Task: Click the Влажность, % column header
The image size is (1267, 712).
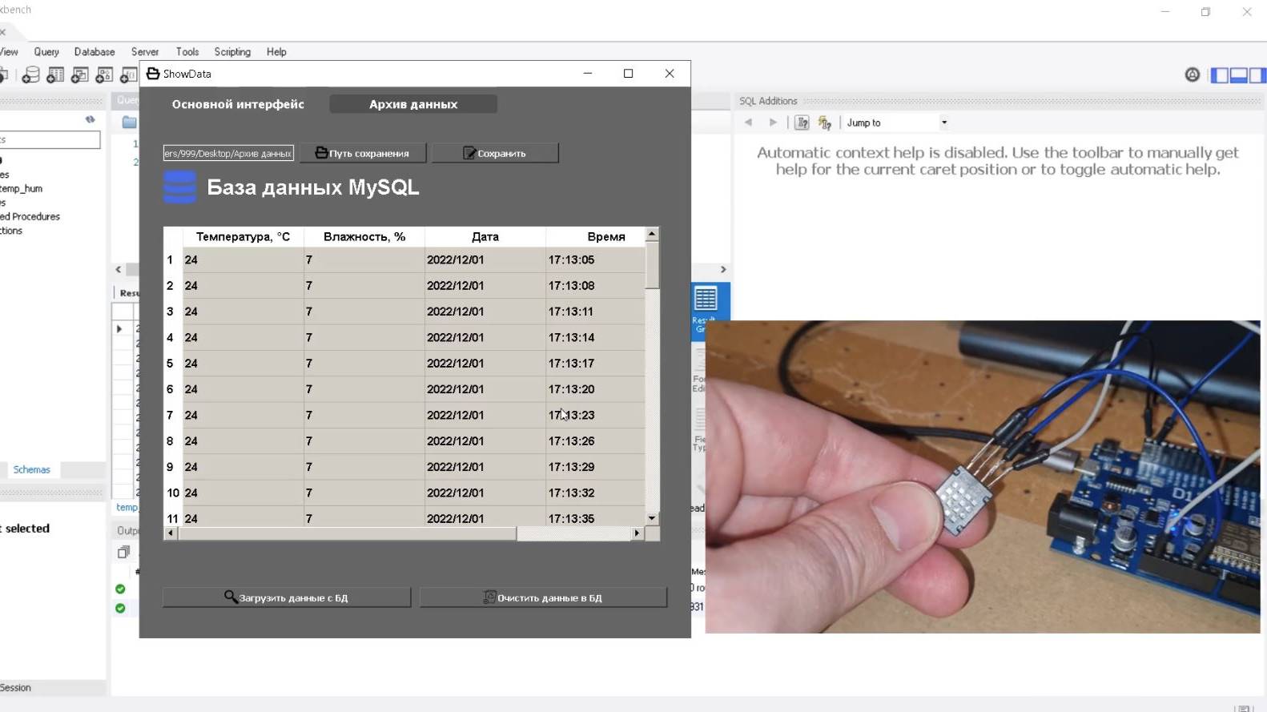Action: click(x=364, y=237)
